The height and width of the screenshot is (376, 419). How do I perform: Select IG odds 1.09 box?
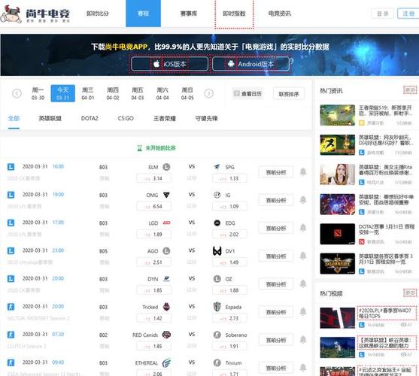coord(229,207)
